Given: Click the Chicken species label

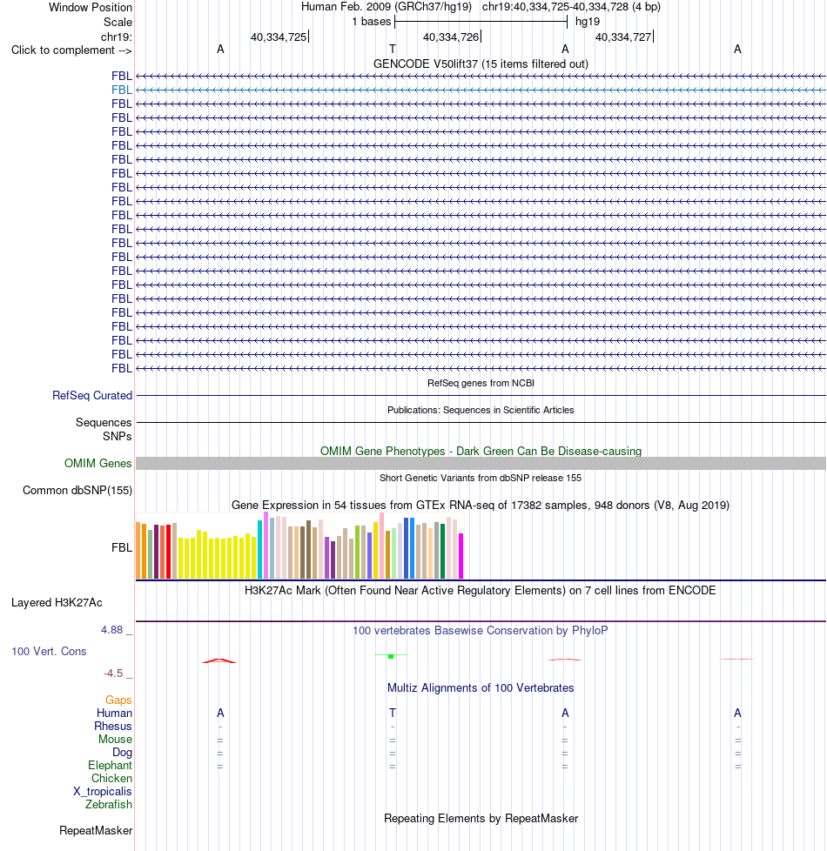Looking at the screenshot, I should [x=111, y=778].
